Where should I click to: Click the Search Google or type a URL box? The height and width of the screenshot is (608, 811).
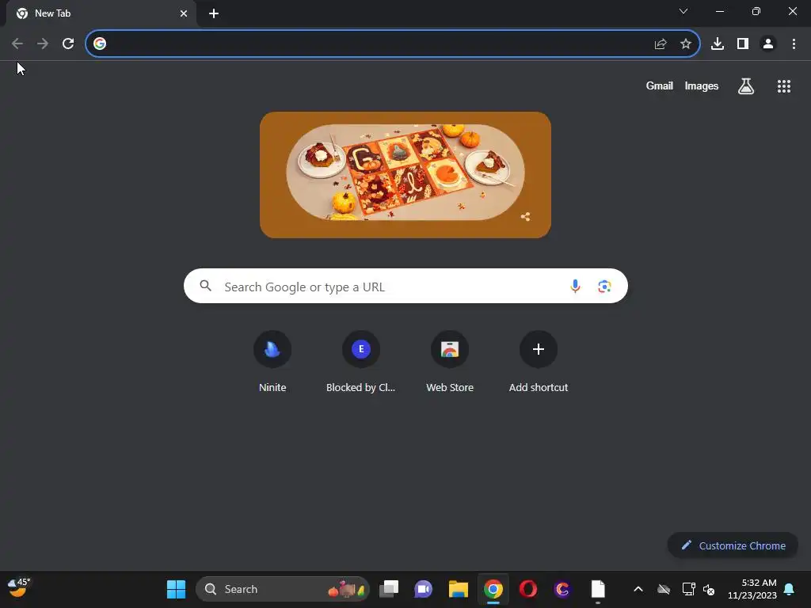coord(405,286)
